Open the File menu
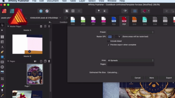Image resolution: width=175 pixels, height=98 pixels. click(x=34, y=1)
